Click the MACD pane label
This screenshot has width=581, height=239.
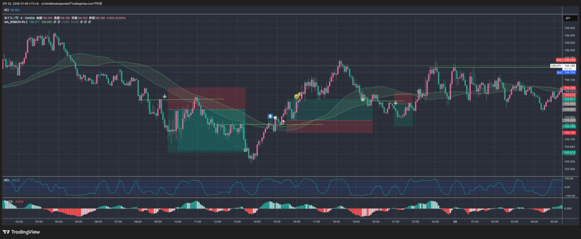(7, 201)
